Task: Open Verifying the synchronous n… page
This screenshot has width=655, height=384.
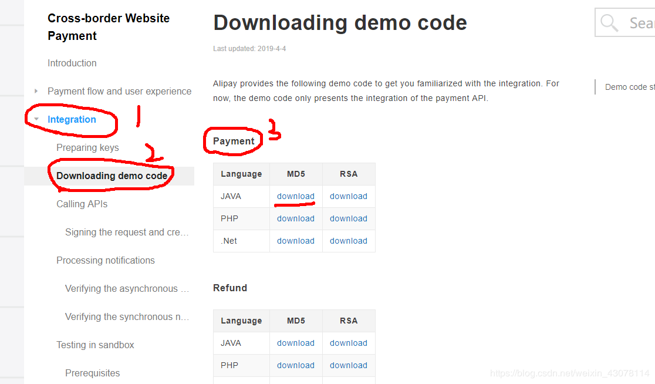Action: tap(127, 316)
